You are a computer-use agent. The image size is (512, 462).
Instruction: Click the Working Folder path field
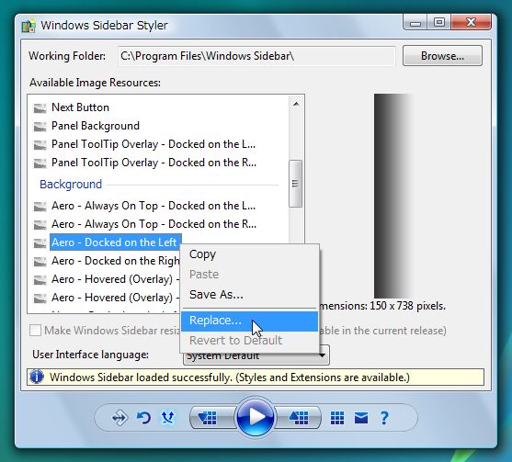(x=256, y=56)
